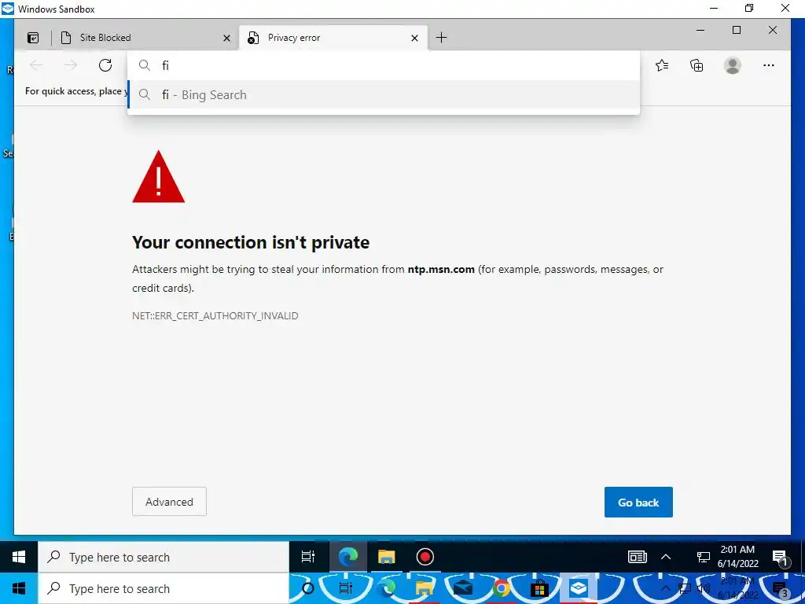Click the Windows Sandbox icon on the host taskbar
This screenshot has width=805, height=604.
click(x=579, y=588)
